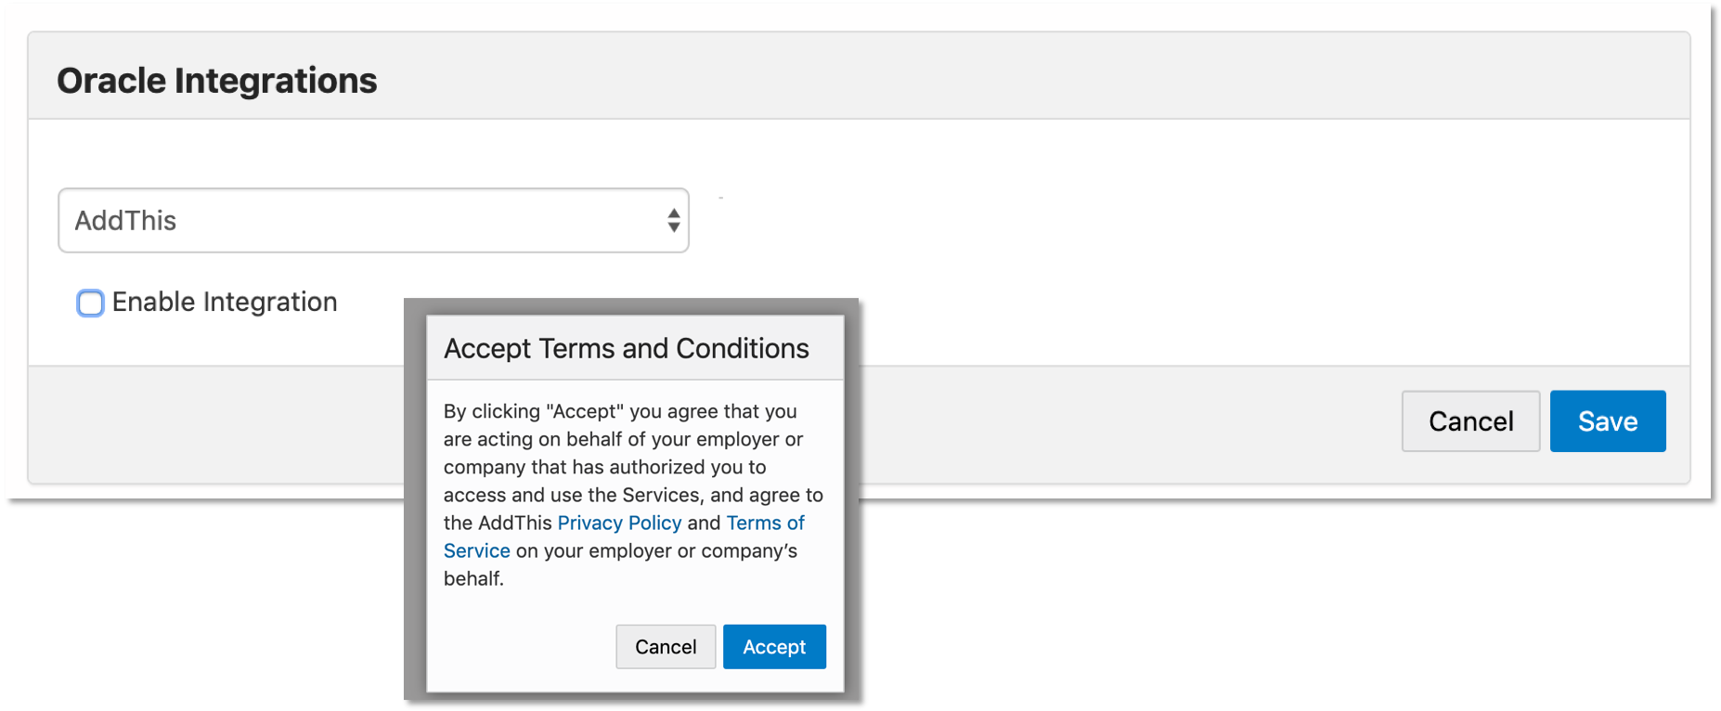This screenshot has width=1721, height=711.
Task: Click empty dialog area left of its Cancel button
Action: [520, 647]
